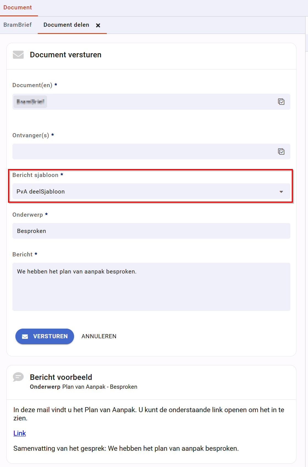Image resolution: width=308 pixels, height=467 pixels.
Task: Follow the Link in the message preview
Action: tap(20, 433)
